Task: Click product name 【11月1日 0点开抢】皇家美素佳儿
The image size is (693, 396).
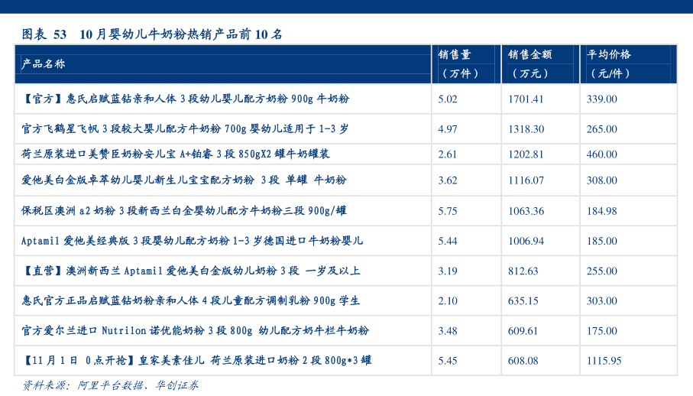Action: tap(196, 360)
